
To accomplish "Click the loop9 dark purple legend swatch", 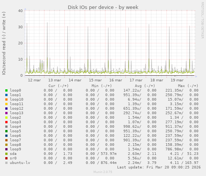I will pos(6,149).
